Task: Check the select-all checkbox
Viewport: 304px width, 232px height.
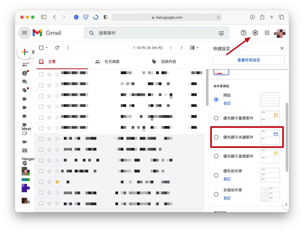Action: pos(41,48)
